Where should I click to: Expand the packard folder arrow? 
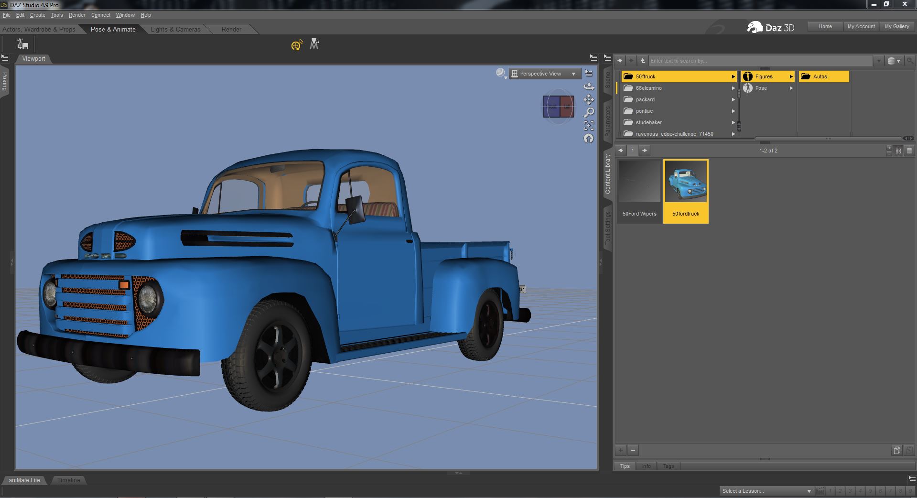733,99
